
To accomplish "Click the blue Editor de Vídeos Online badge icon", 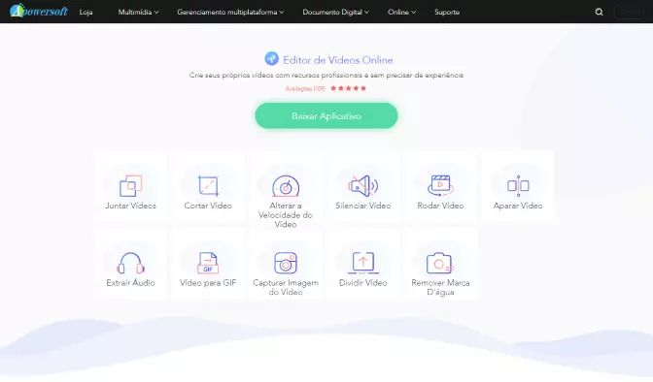I will point(271,58).
